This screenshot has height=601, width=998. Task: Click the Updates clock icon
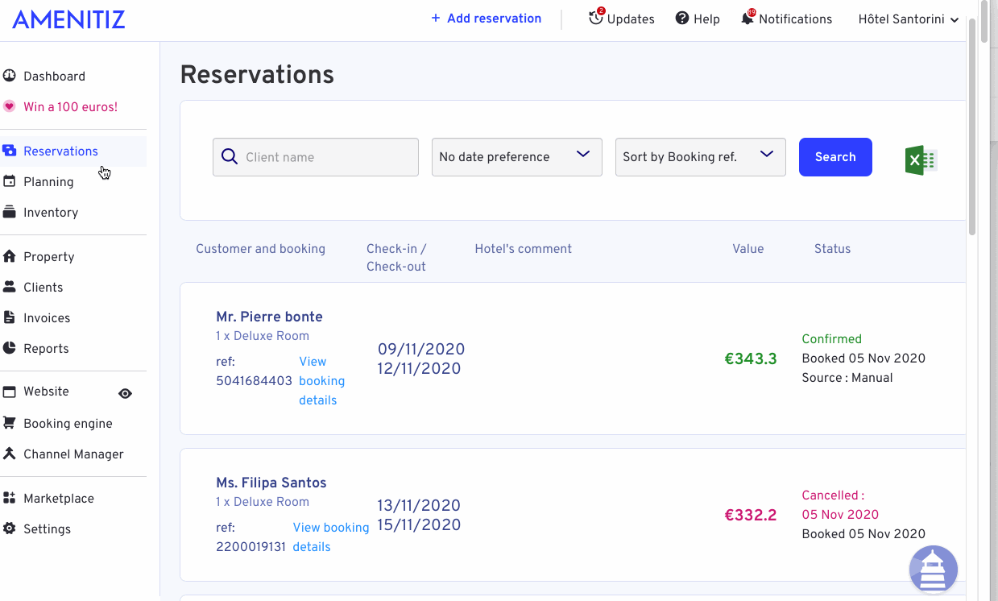[x=596, y=18]
